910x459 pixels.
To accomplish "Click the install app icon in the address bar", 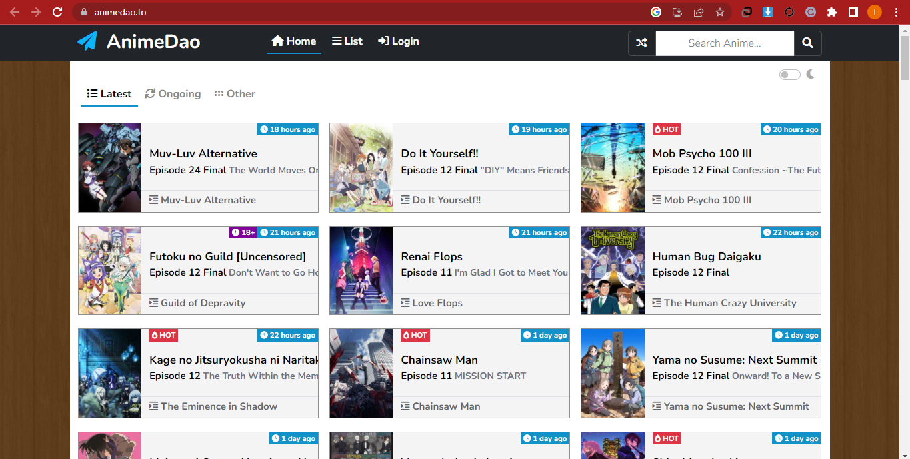I will point(677,12).
